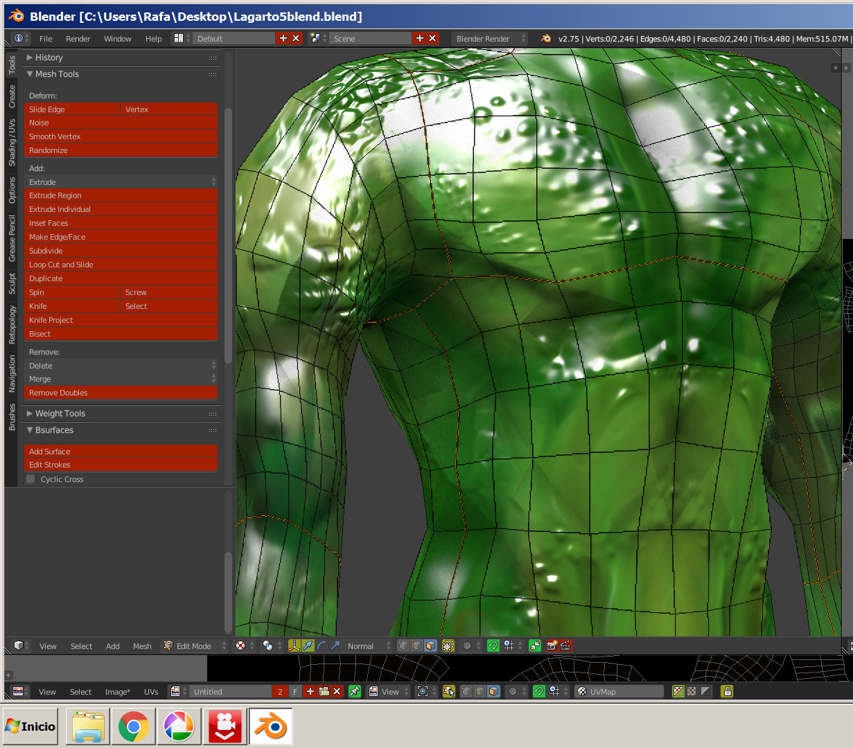The image size is (853, 748).
Task: Toggle the 3D manipulator widget
Action: pyautogui.click(x=294, y=645)
